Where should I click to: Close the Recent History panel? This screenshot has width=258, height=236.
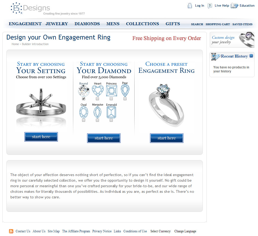coord(251,56)
